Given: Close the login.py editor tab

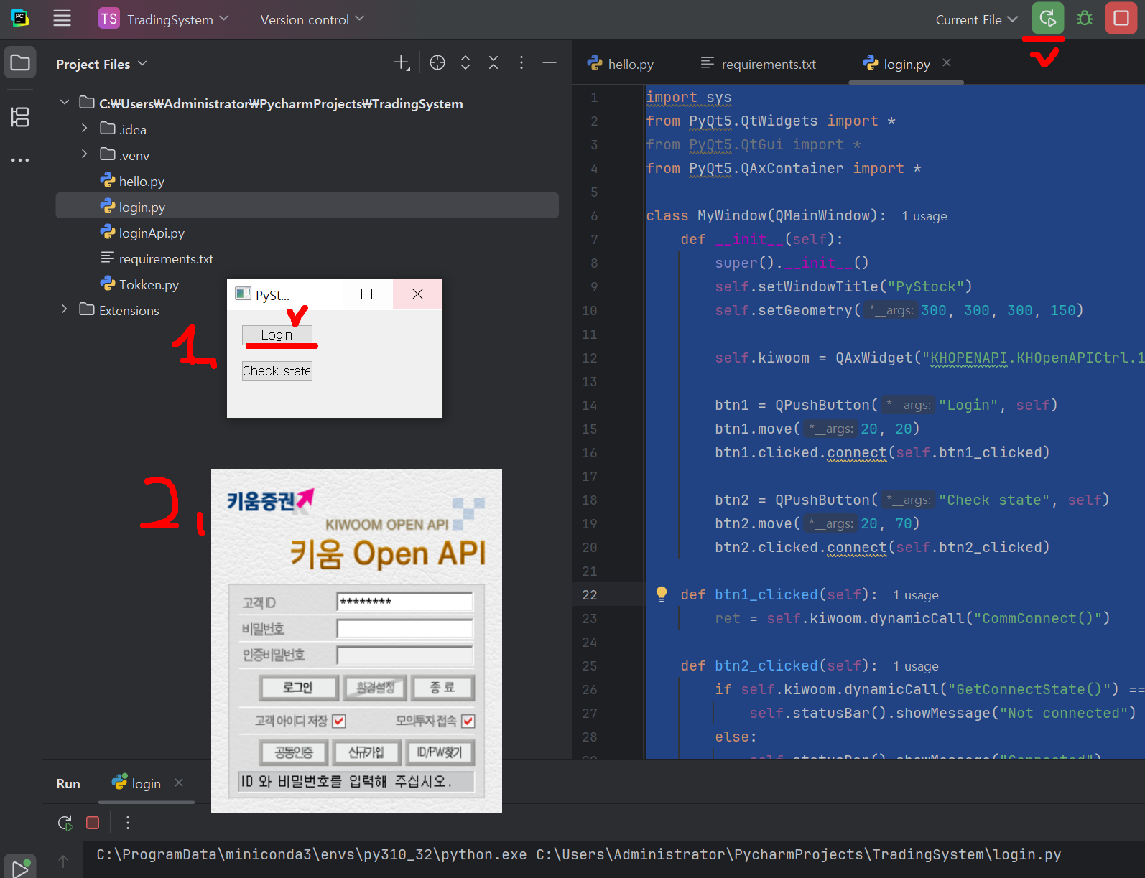Looking at the screenshot, I should [x=947, y=63].
